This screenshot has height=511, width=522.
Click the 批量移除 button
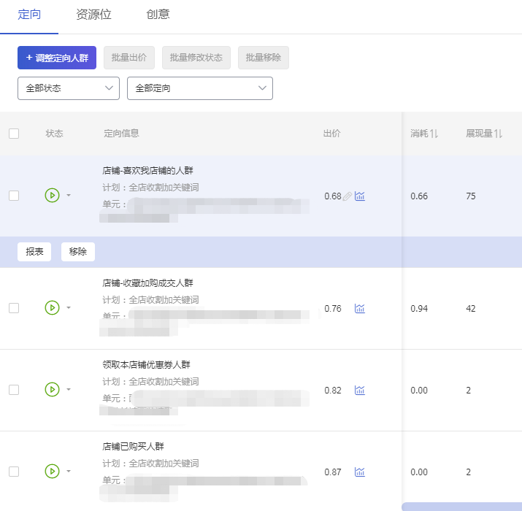pos(264,58)
